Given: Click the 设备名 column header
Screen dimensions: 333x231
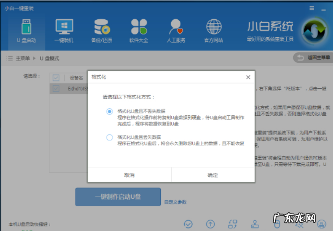Looking at the screenshot, I should pyautogui.click(x=77, y=78).
